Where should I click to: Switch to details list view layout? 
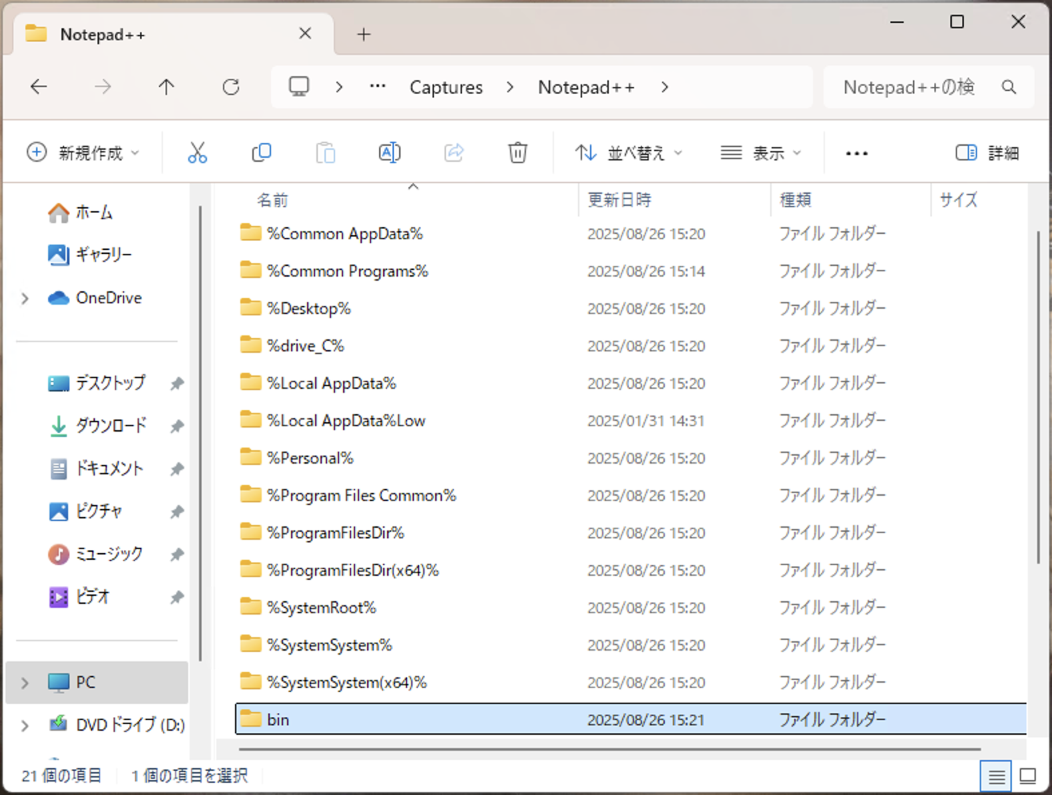pos(996,776)
